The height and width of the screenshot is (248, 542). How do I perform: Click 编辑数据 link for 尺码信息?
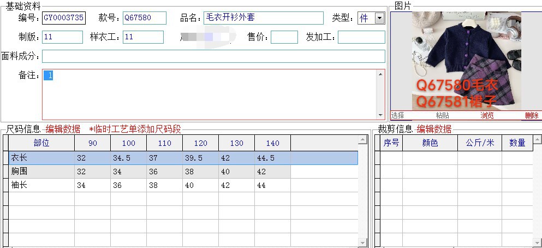click(x=63, y=129)
